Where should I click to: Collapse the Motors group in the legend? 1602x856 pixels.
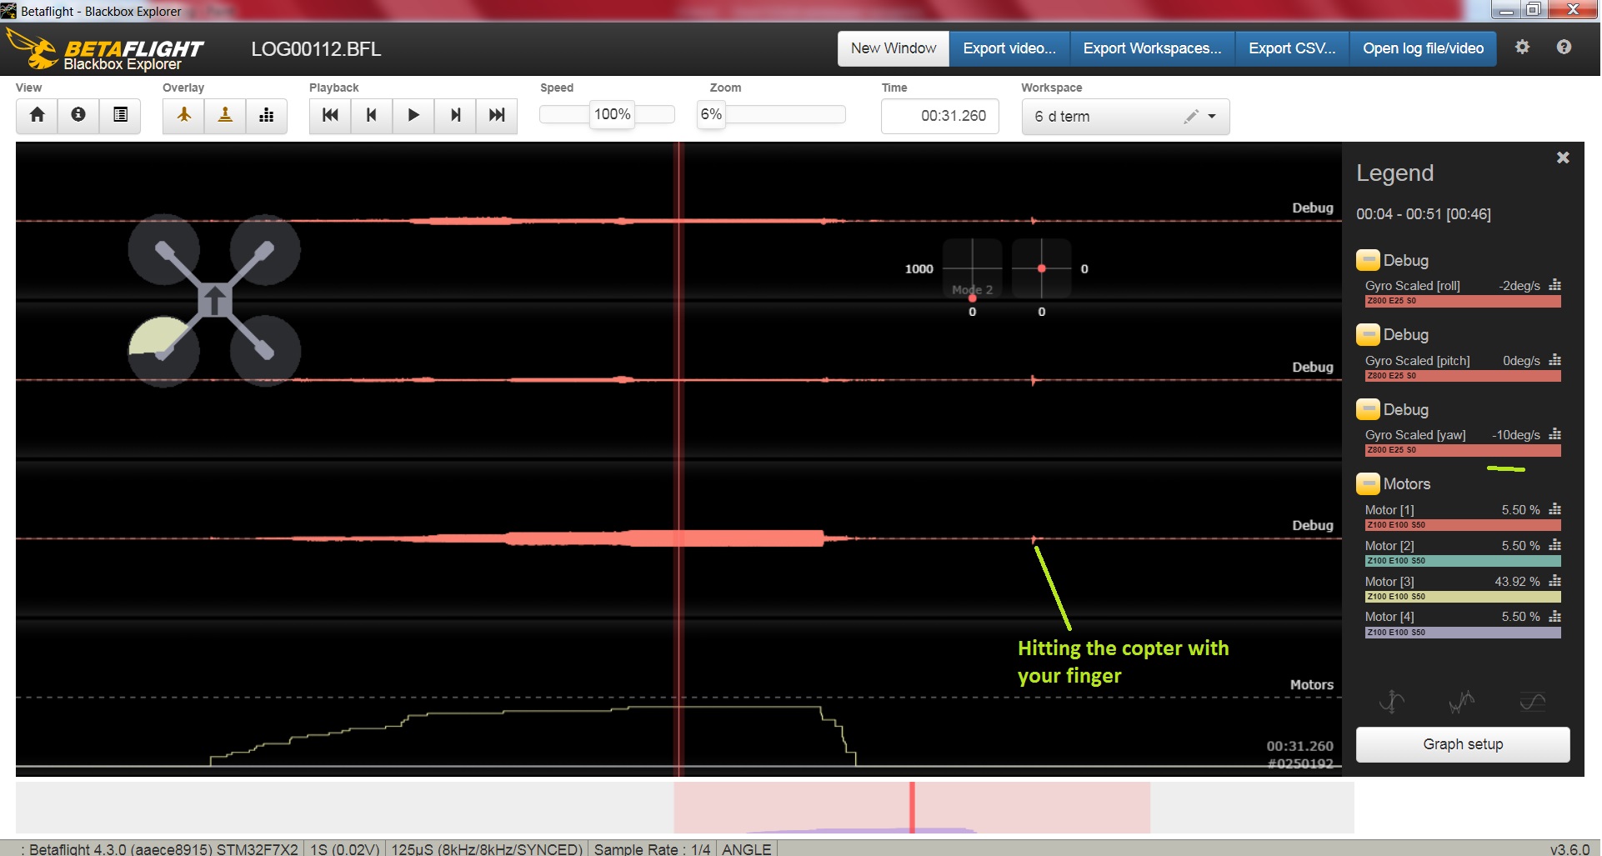point(1367,483)
